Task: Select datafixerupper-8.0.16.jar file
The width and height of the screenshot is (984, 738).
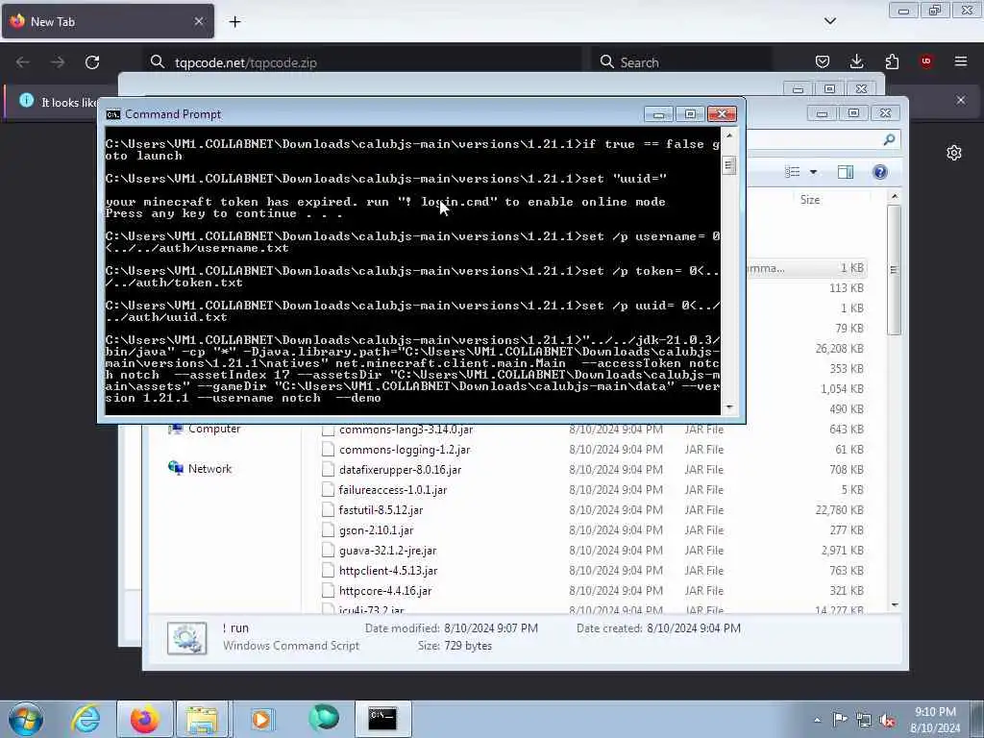Action: [x=401, y=469]
